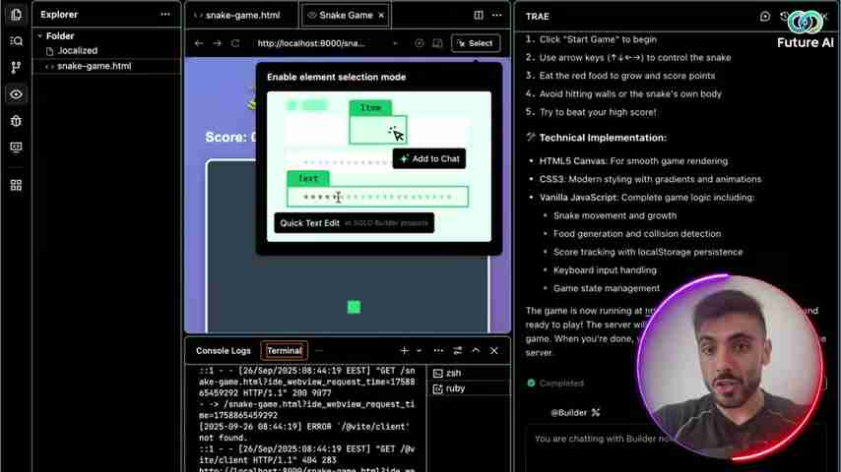Focus the localhost URL address bar

[x=311, y=43]
